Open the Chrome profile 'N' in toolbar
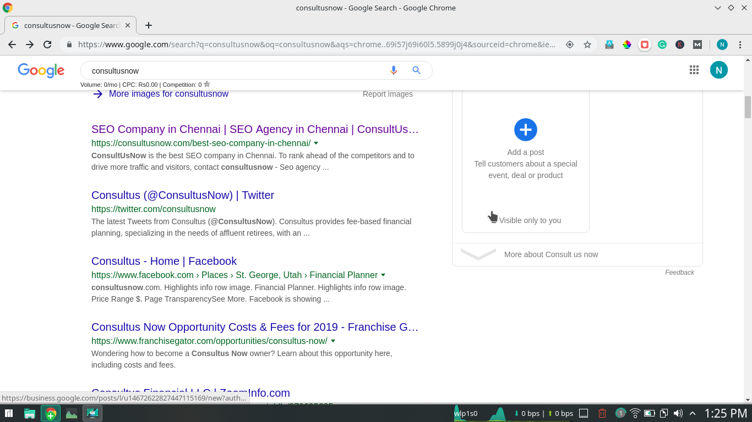Image resolution: width=752 pixels, height=422 pixels. pos(722,45)
